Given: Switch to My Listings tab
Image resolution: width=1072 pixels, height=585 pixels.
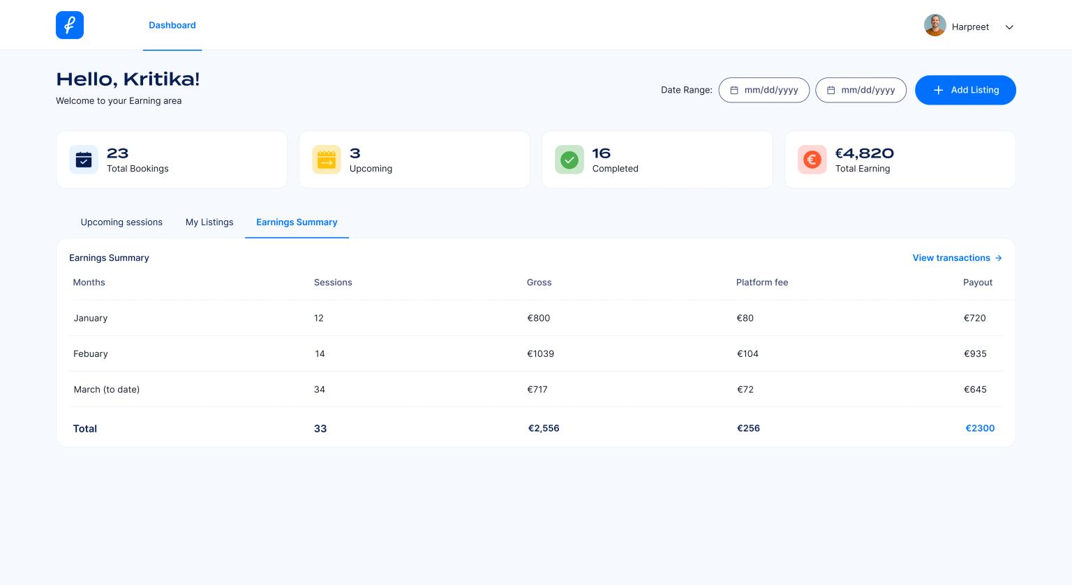Looking at the screenshot, I should 209,222.
